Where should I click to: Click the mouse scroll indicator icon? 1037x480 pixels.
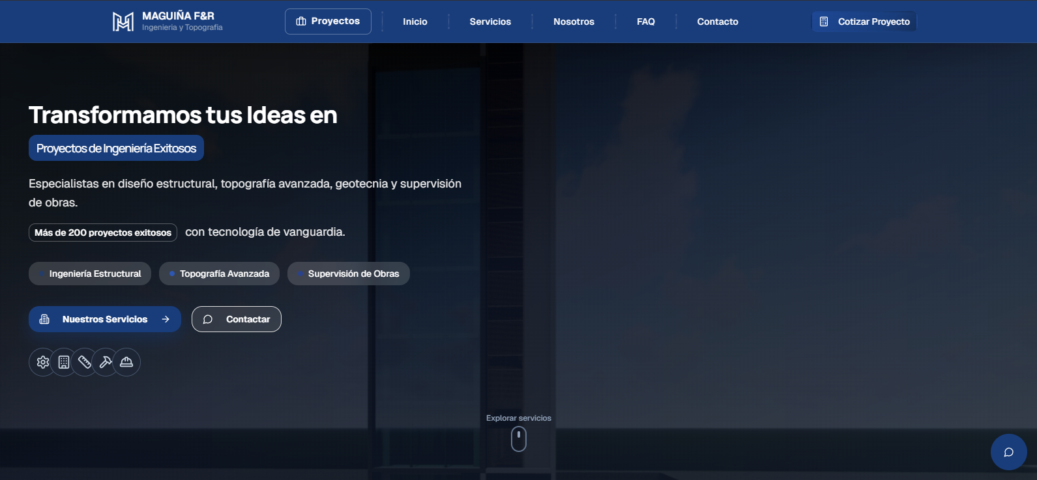519,439
